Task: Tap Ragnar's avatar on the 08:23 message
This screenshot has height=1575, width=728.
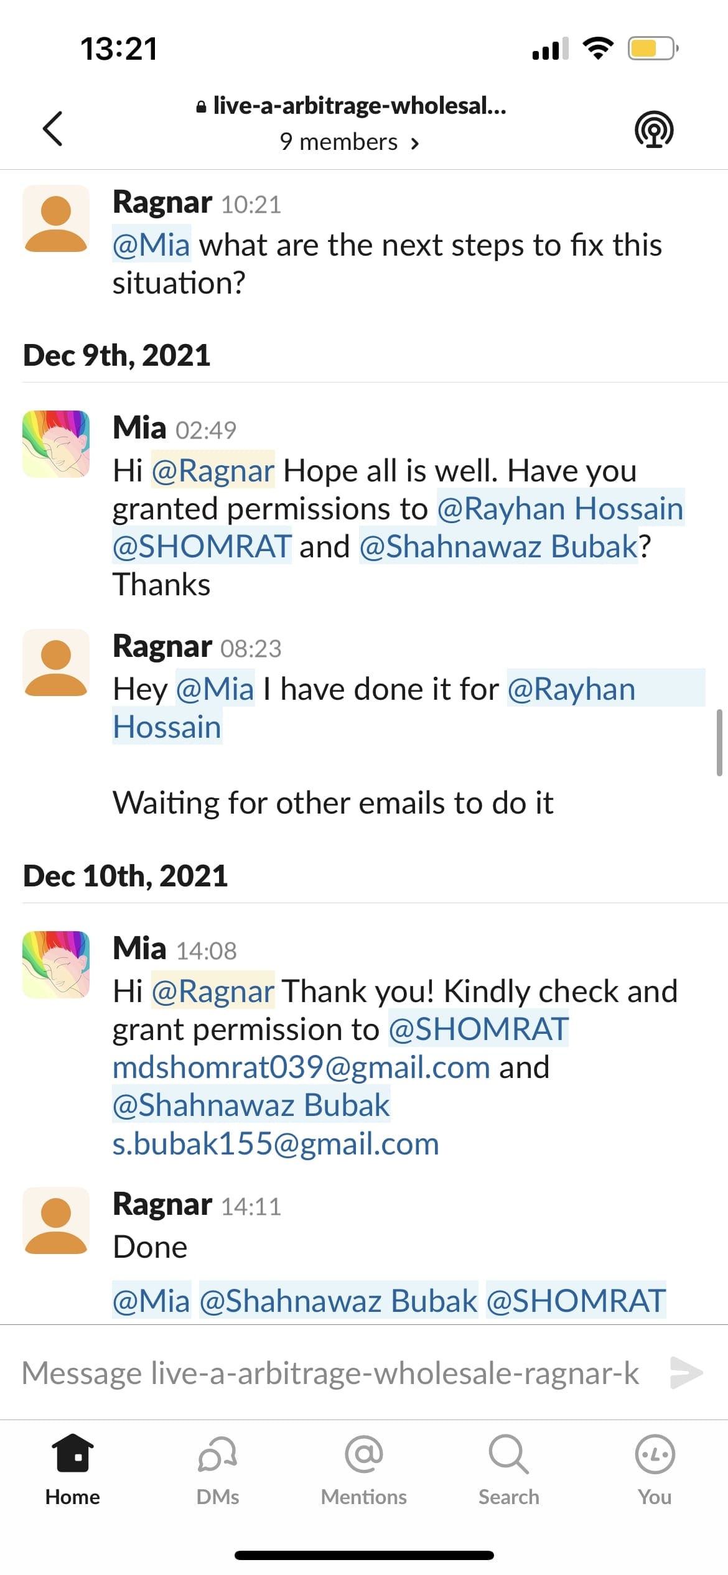Action: 56,662
